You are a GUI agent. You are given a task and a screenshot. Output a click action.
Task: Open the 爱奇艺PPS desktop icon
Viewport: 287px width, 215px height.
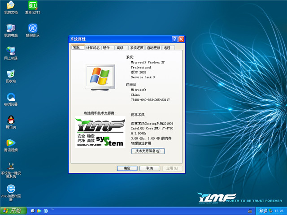point(33,8)
